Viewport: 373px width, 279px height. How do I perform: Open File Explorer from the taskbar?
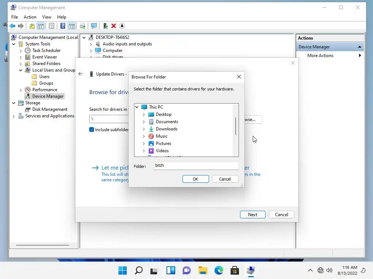203,270
